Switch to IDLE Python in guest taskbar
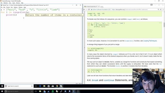The height and width of the screenshot is (93, 165). 61,86
